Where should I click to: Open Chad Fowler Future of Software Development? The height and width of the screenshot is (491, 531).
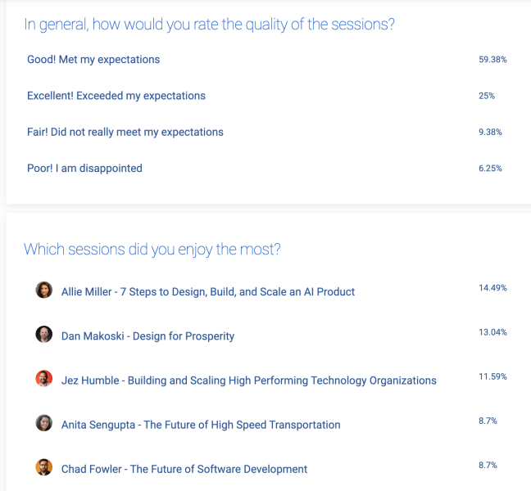184,469
